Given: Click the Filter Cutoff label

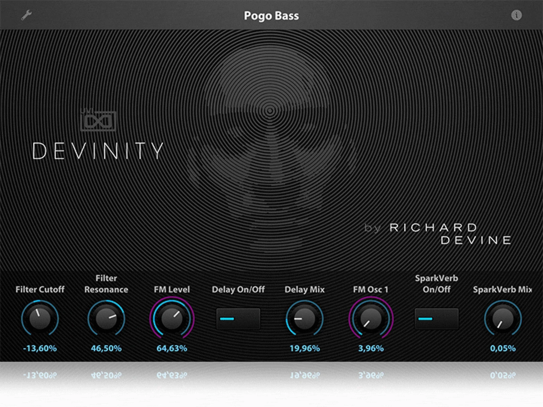Looking at the screenshot, I should 40,289.
